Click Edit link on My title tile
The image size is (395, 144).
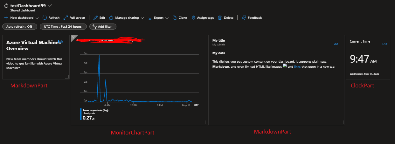coord(335,44)
